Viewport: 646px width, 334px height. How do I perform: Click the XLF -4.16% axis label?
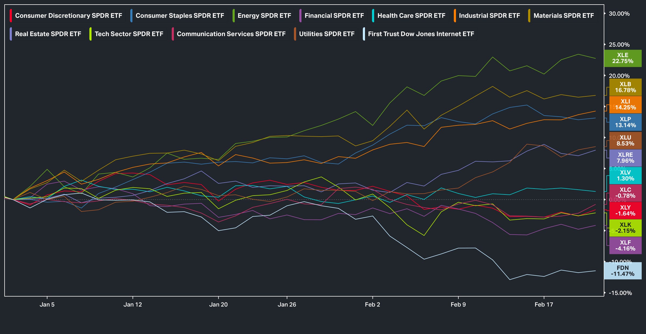[625, 245]
